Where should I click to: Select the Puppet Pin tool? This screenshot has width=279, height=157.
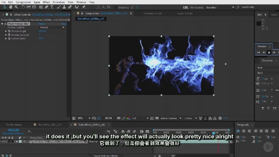click(x=84, y=7)
